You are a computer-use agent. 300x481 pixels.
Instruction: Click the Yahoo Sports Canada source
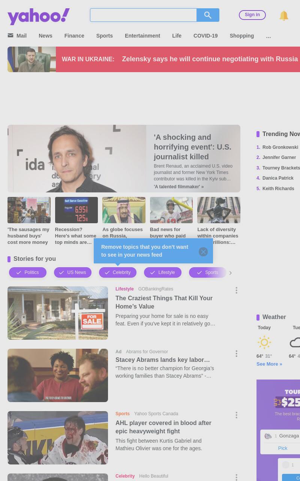click(156, 414)
